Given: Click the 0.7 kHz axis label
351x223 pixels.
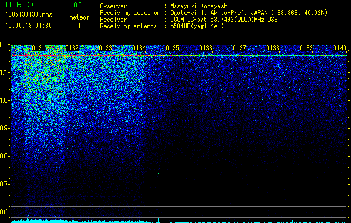Looking at the screenshot, I should click(4, 184).
